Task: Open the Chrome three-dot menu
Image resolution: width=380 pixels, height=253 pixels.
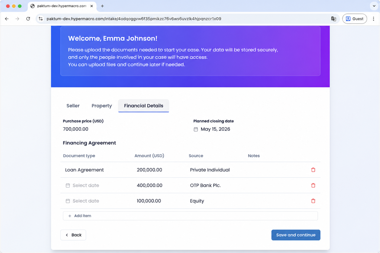Action: tap(373, 19)
